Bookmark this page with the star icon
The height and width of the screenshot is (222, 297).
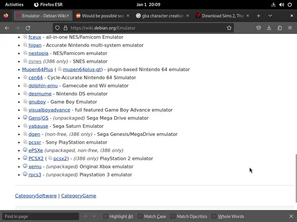coord(229,28)
